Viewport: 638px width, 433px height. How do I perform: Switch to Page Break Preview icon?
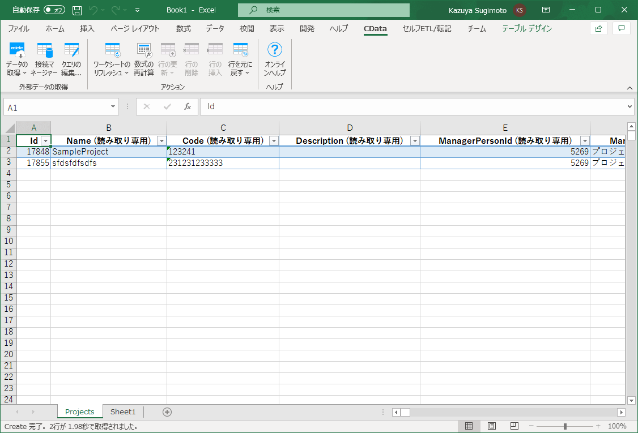coord(514,426)
